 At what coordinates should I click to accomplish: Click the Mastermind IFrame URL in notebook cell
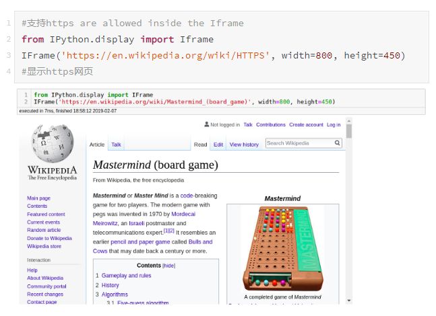[154, 102]
